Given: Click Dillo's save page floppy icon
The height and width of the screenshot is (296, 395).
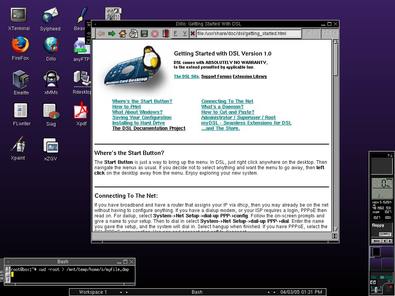Looking at the screenshot, I should point(144,34).
